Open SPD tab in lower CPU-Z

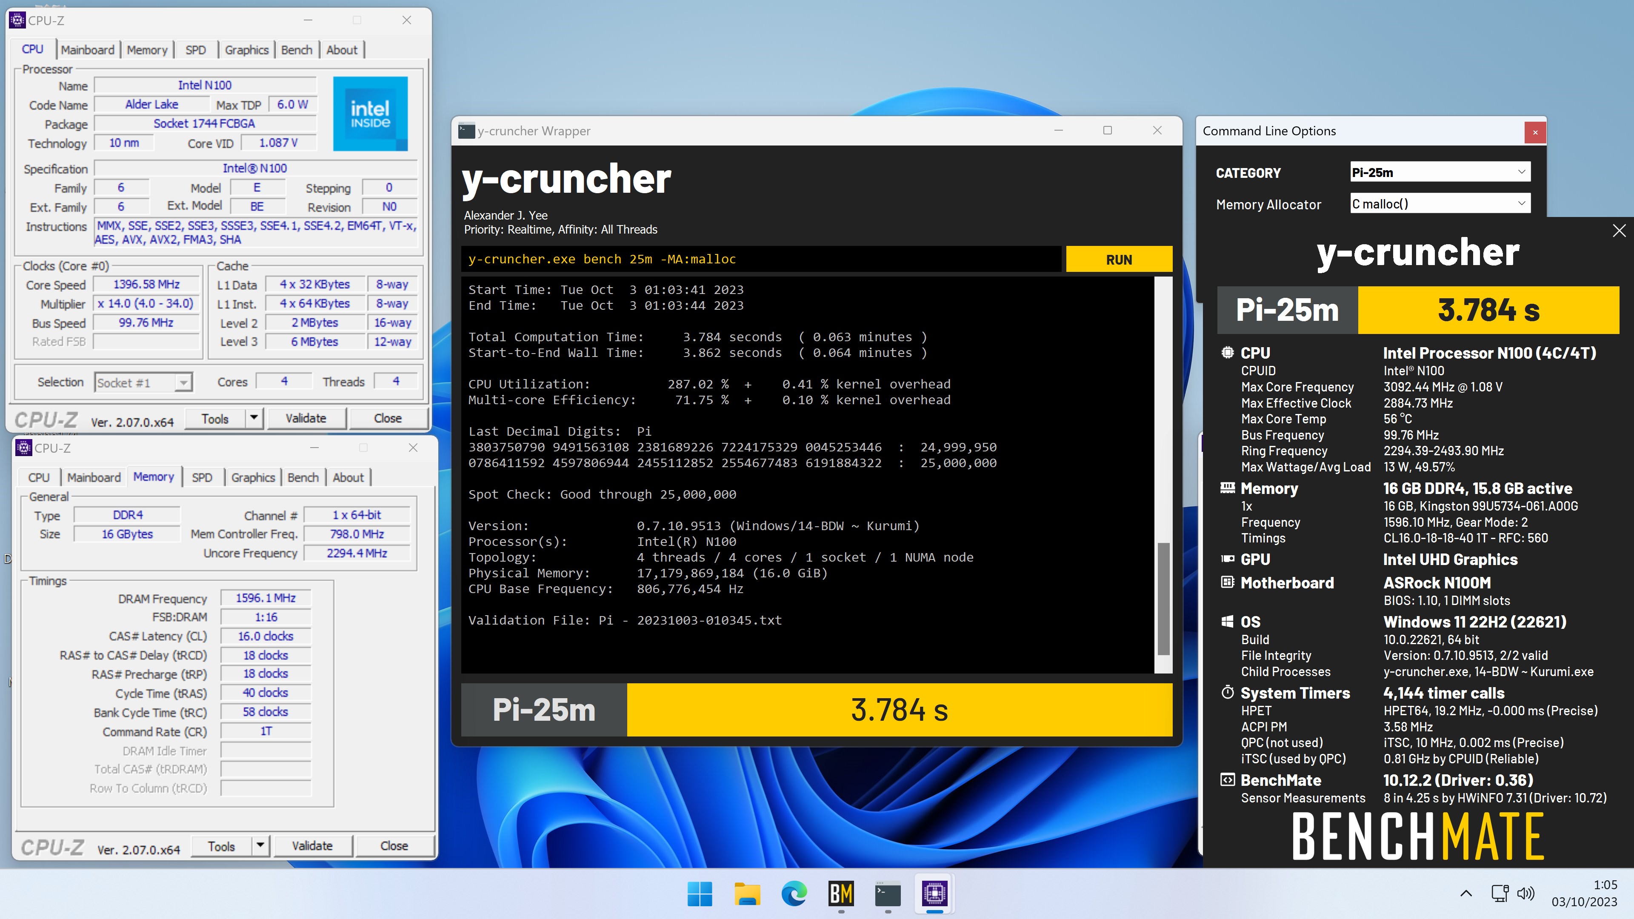click(202, 477)
